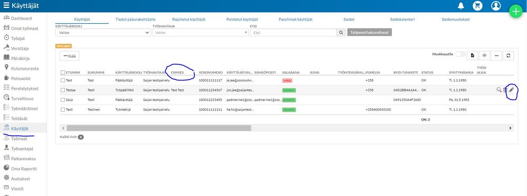Click the document export icon button
The image size is (527, 196).
coord(472,55)
